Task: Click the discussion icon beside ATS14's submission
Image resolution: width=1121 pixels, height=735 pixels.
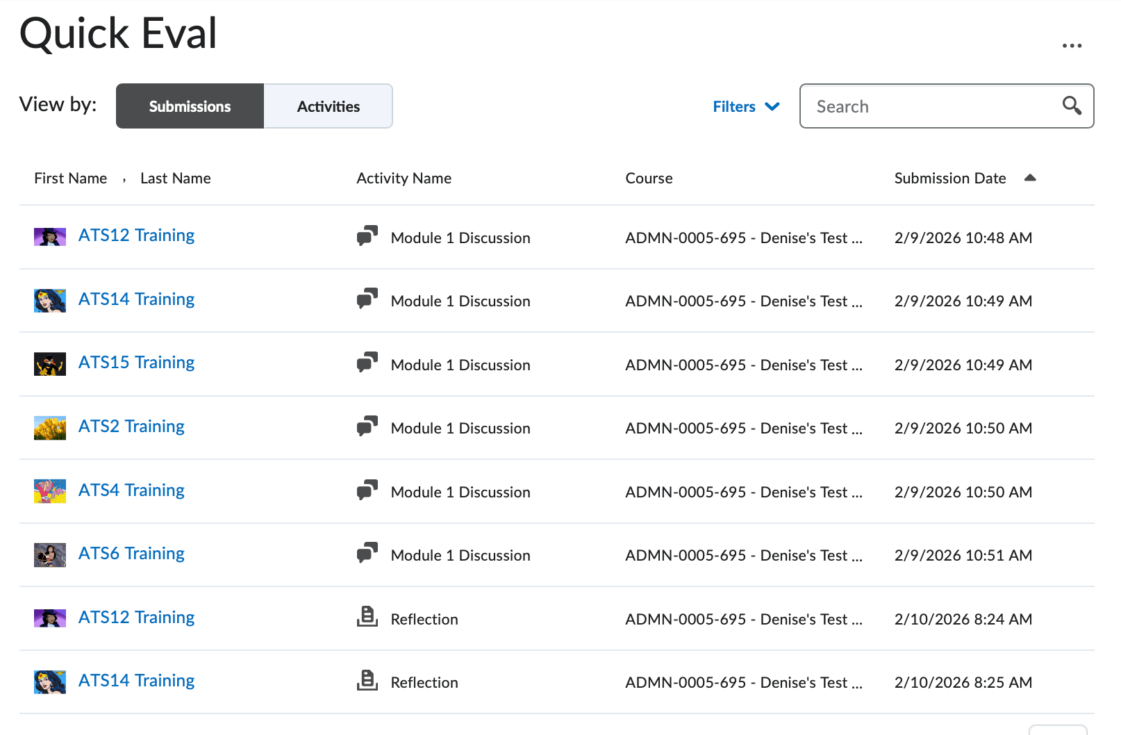Action: [367, 299]
